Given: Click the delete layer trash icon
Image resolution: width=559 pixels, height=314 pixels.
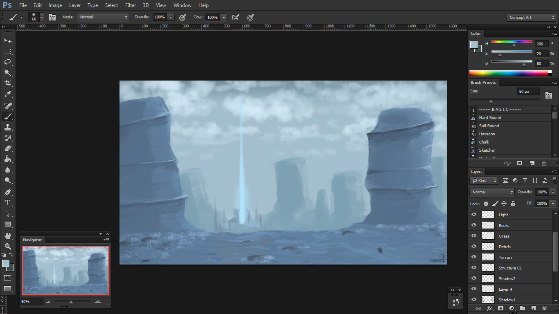Looking at the screenshot, I should (x=544, y=308).
